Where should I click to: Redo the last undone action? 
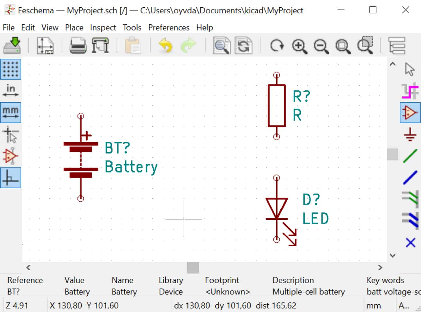tap(189, 46)
